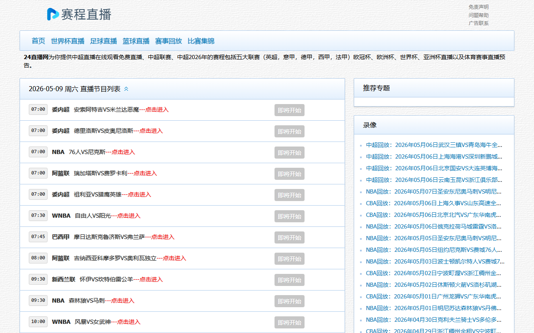Click 即将开始 for 祖利亚VS猎鹰英雄
The image size is (534, 333).
click(x=290, y=195)
